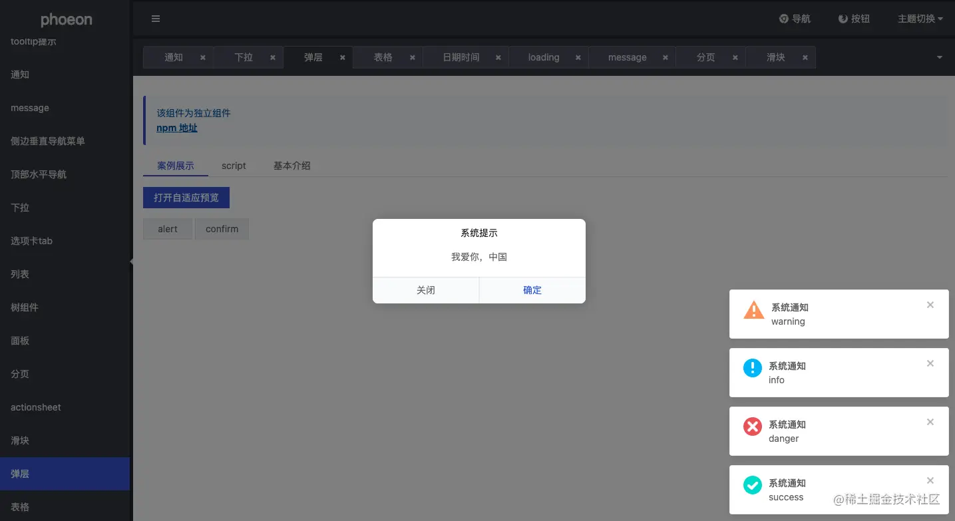Viewport: 955px width, 521px height.
Task: Click the 打开自适应预览 button
Action: pyautogui.click(x=186, y=198)
